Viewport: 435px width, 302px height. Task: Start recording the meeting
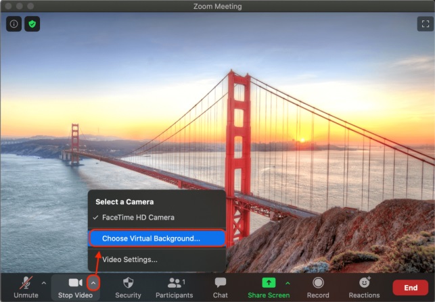pos(318,287)
